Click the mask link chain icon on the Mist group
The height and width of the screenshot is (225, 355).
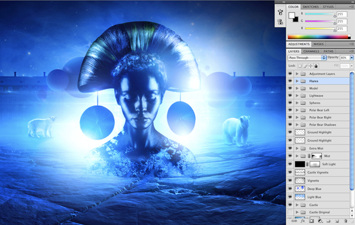pyautogui.click(x=309, y=156)
